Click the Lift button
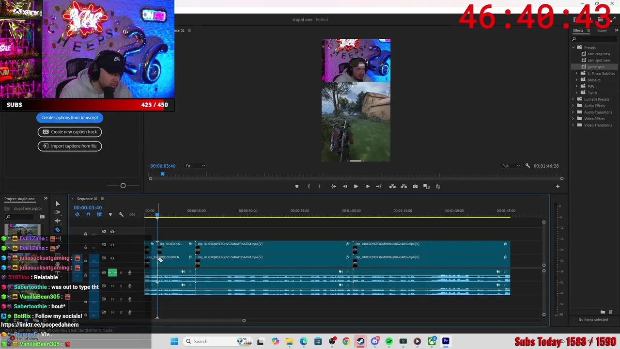This screenshot has width=620, height=349. (392, 186)
